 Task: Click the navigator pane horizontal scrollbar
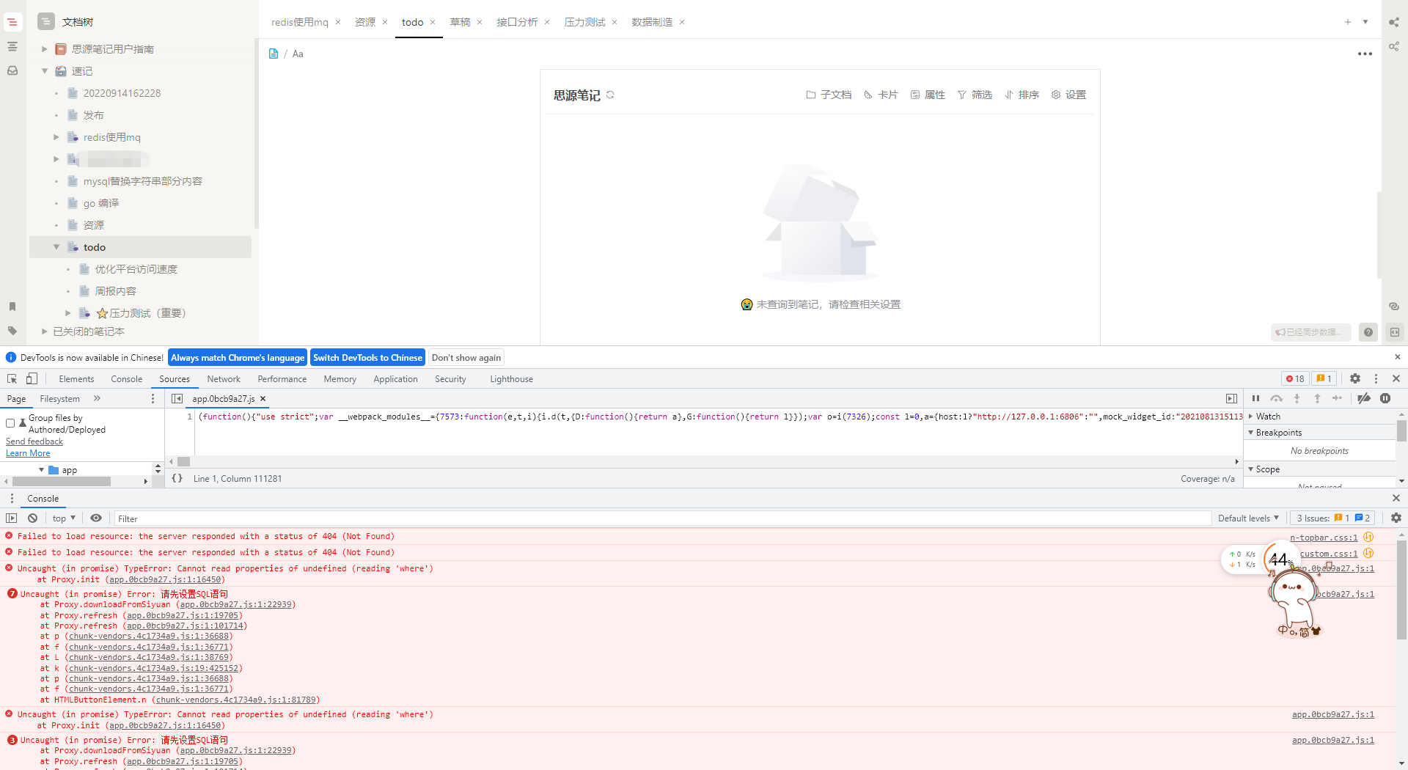point(62,482)
